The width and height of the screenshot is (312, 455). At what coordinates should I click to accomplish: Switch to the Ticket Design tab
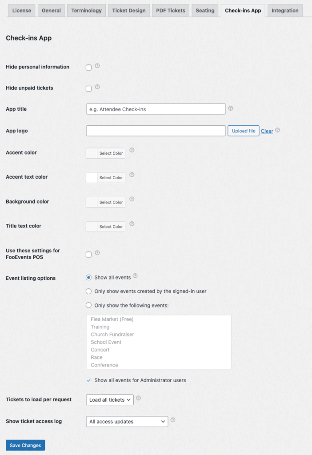click(128, 10)
